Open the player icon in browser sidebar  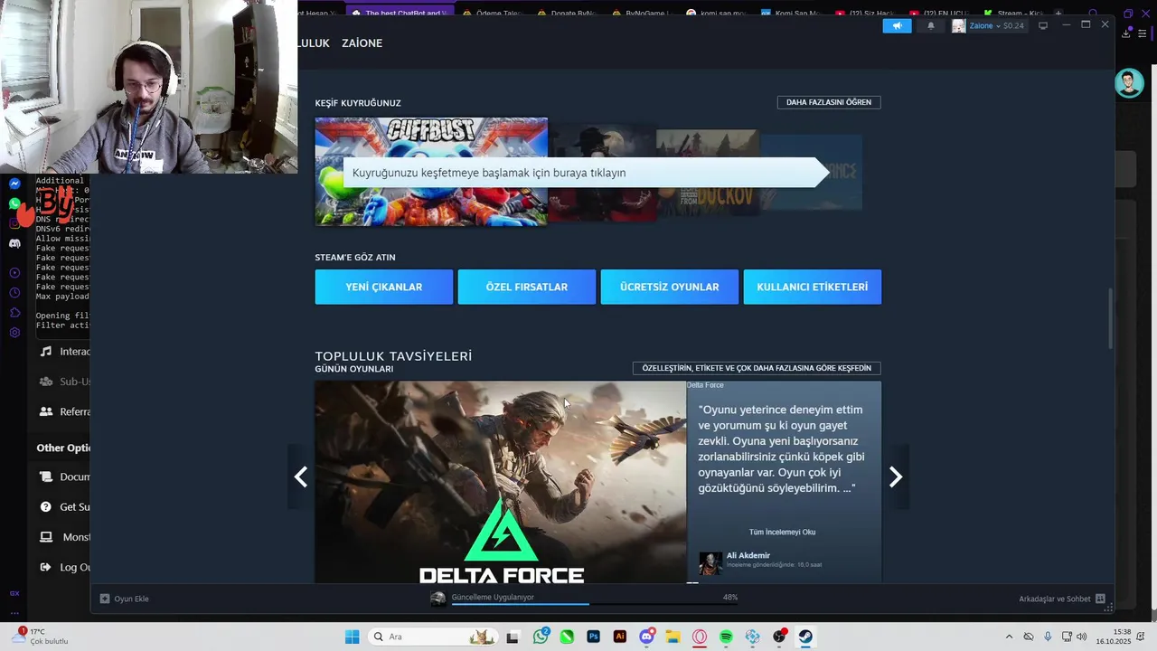(x=14, y=273)
